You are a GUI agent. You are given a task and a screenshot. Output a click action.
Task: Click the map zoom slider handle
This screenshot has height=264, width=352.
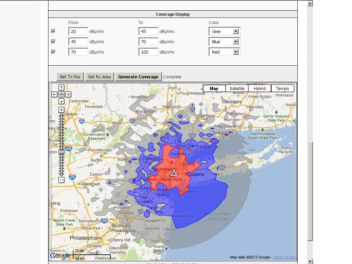point(61,152)
